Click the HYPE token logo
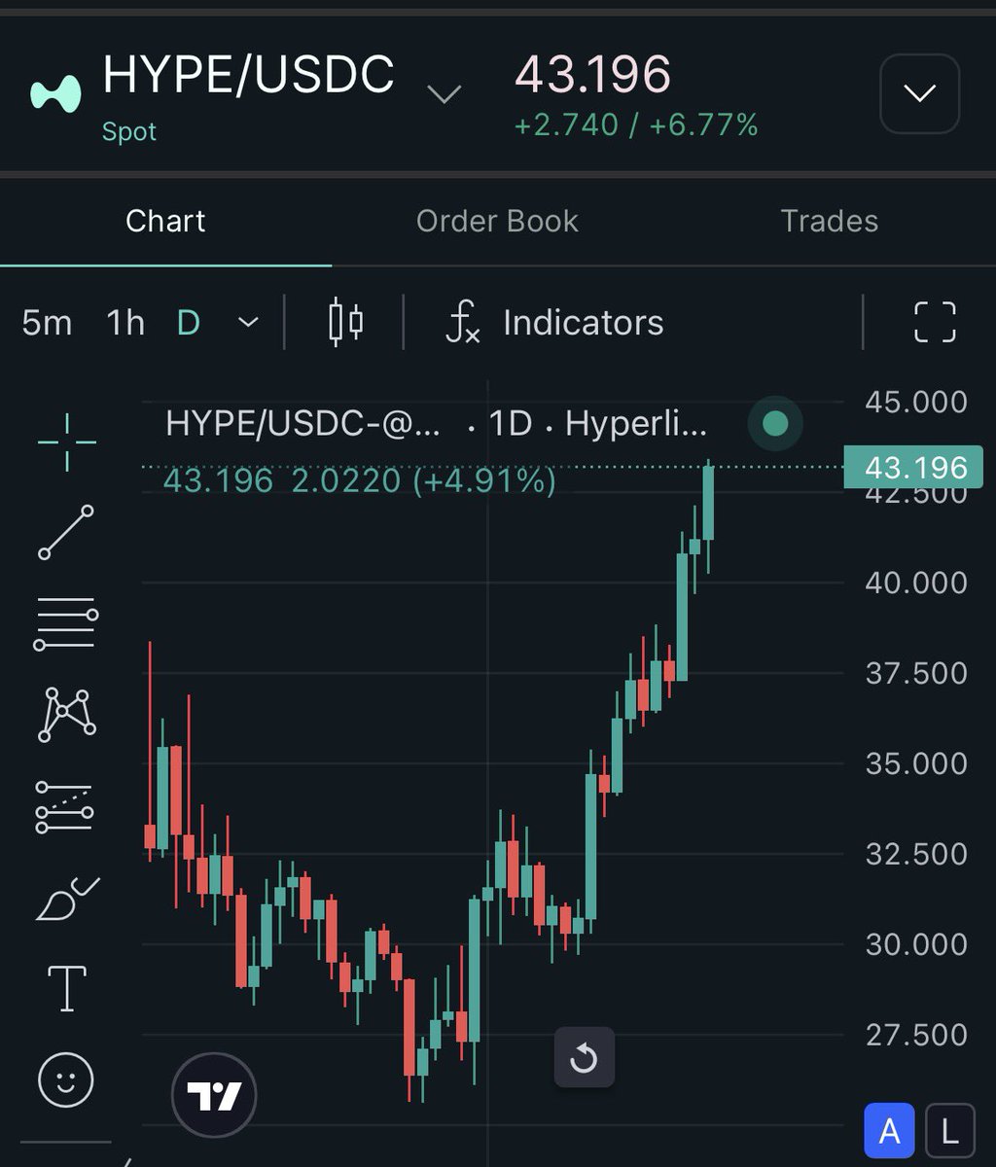The height and width of the screenshot is (1167, 996). click(x=55, y=93)
